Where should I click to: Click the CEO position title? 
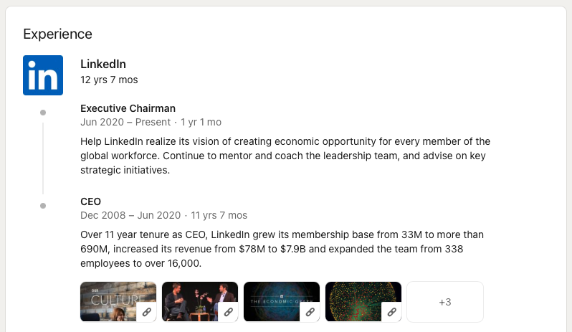[91, 201]
